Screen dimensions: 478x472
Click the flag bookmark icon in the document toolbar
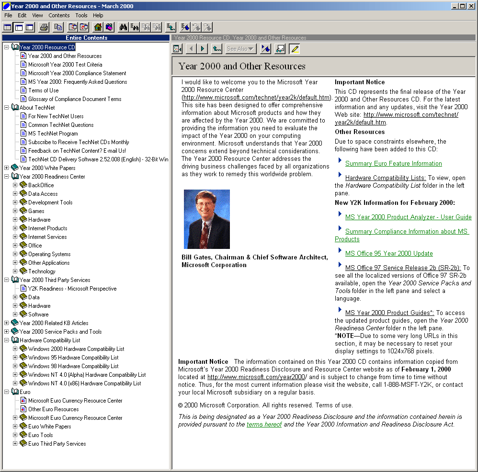click(x=265, y=49)
